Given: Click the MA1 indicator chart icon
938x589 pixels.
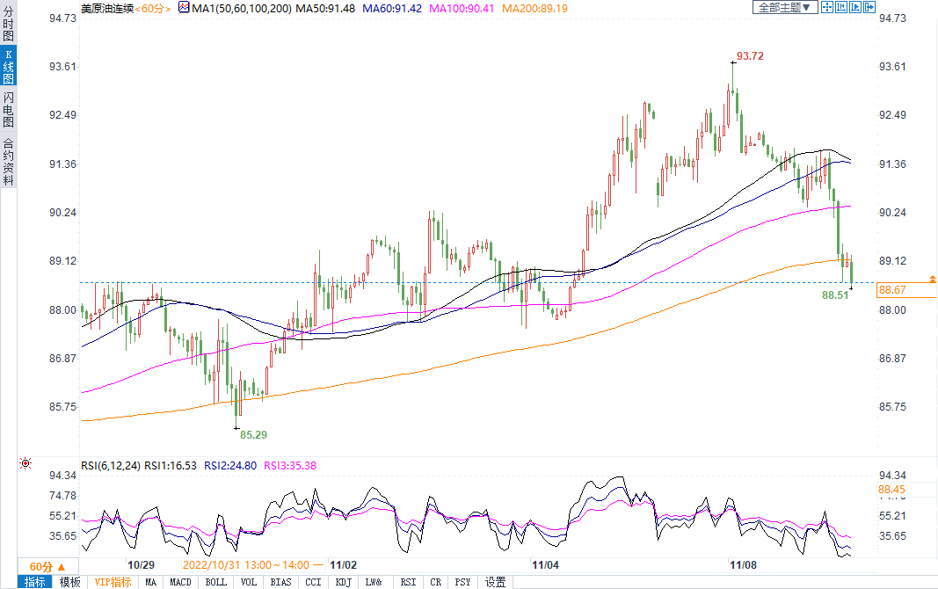Looking at the screenshot, I should pos(183,8).
